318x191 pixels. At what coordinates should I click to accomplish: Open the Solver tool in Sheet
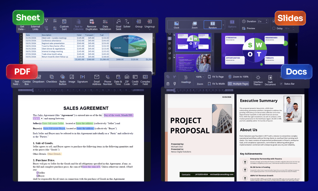[x=127, y=24]
